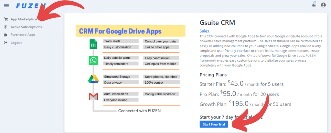Click the 'Data privacy' label
The height and width of the screenshot is (133, 331).
[121, 82]
